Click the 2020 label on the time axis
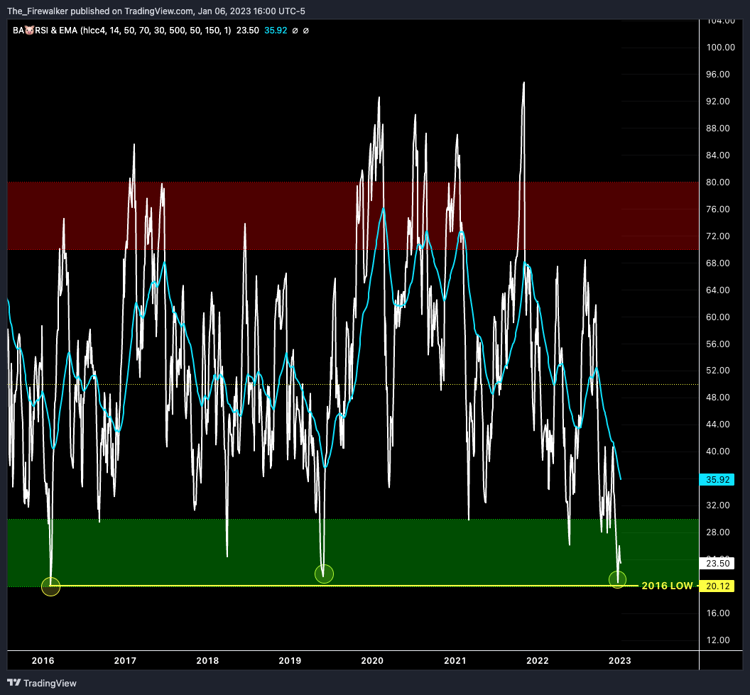750x695 pixels. (x=372, y=661)
